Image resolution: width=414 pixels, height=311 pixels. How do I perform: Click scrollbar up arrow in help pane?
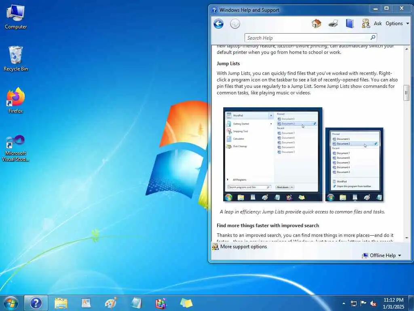407,49
